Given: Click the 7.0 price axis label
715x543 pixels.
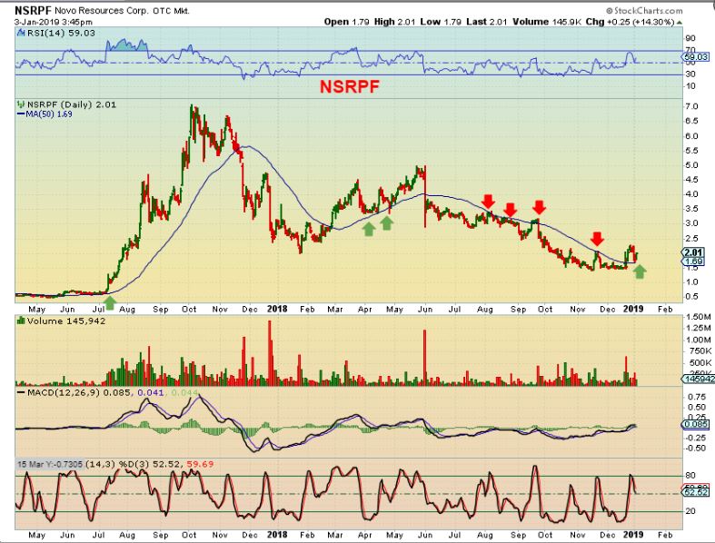Looking at the screenshot, I should pos(691,106).
